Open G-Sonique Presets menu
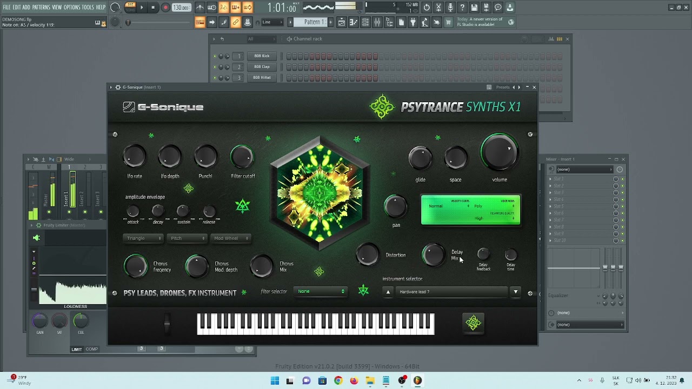Screen dimensions: 692x389 (503, 87)
